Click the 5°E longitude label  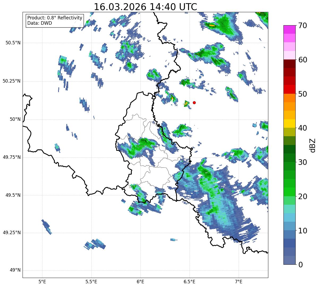pyautogui.click(x=42, y=281)
